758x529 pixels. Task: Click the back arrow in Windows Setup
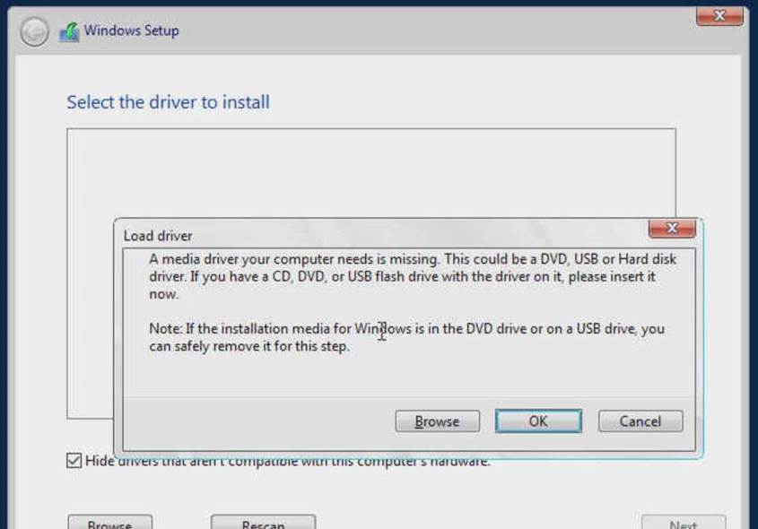point(34,32)
